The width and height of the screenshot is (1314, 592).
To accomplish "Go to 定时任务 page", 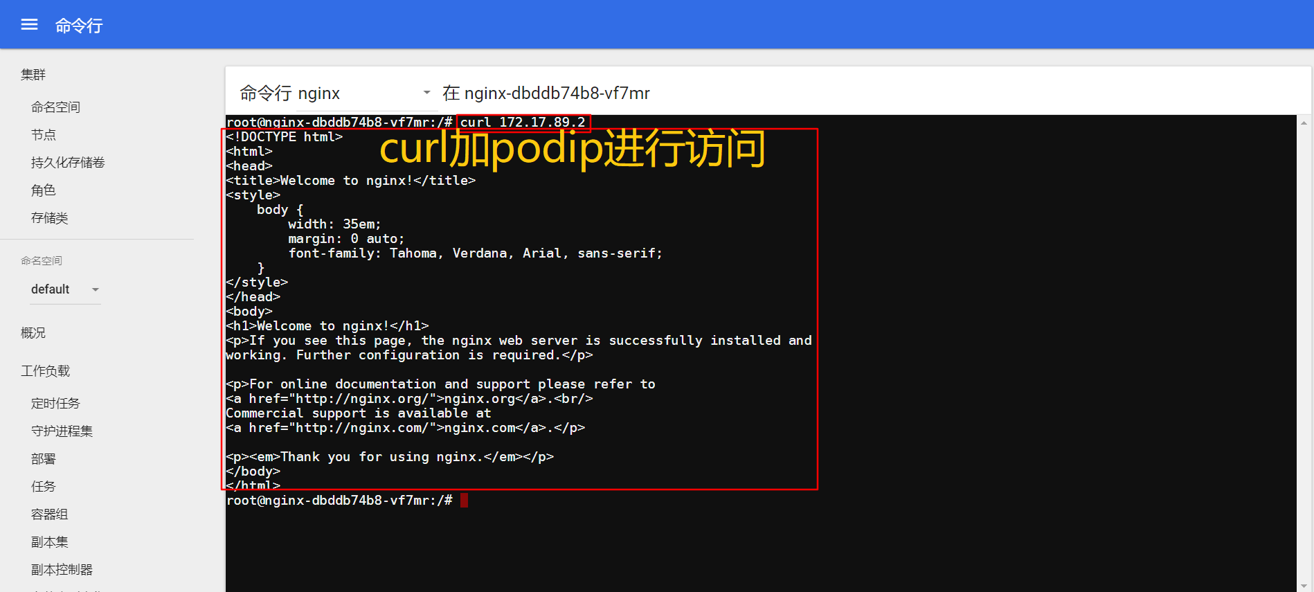I will click(55, 403).
